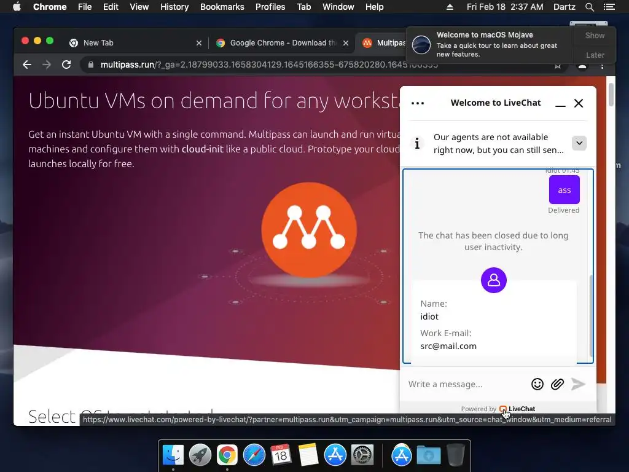Select the purple 'ass' message bubble
Screen dimensions: 629x472
(564, 190)
